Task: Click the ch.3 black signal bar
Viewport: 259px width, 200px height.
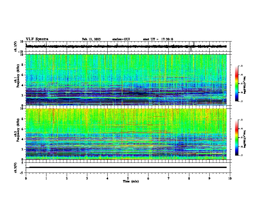Action: click(128, 167)
